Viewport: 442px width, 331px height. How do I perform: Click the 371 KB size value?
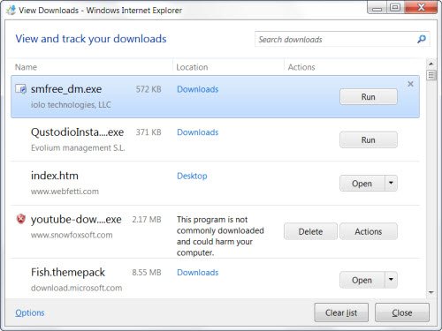click(149, 132)
